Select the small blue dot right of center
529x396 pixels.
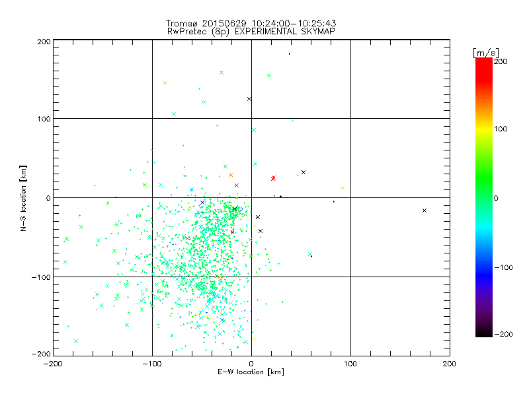point(334,201)
